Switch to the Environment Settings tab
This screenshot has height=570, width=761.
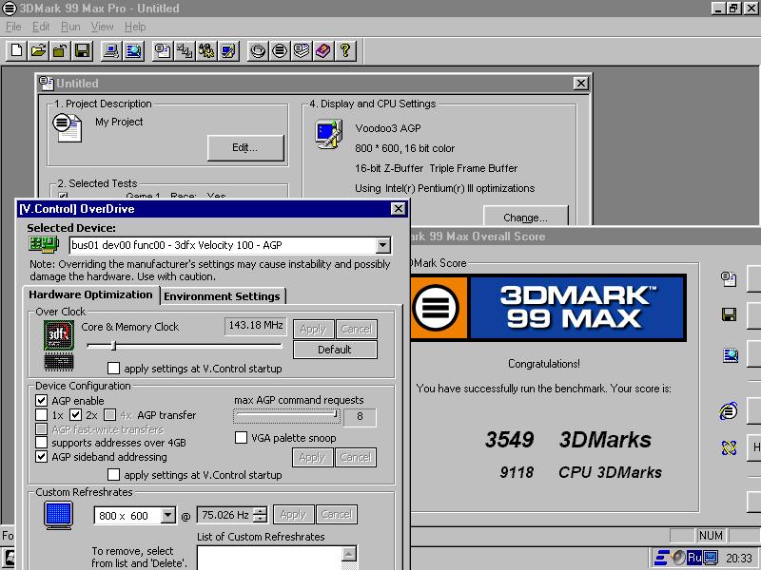pos(223,296)
